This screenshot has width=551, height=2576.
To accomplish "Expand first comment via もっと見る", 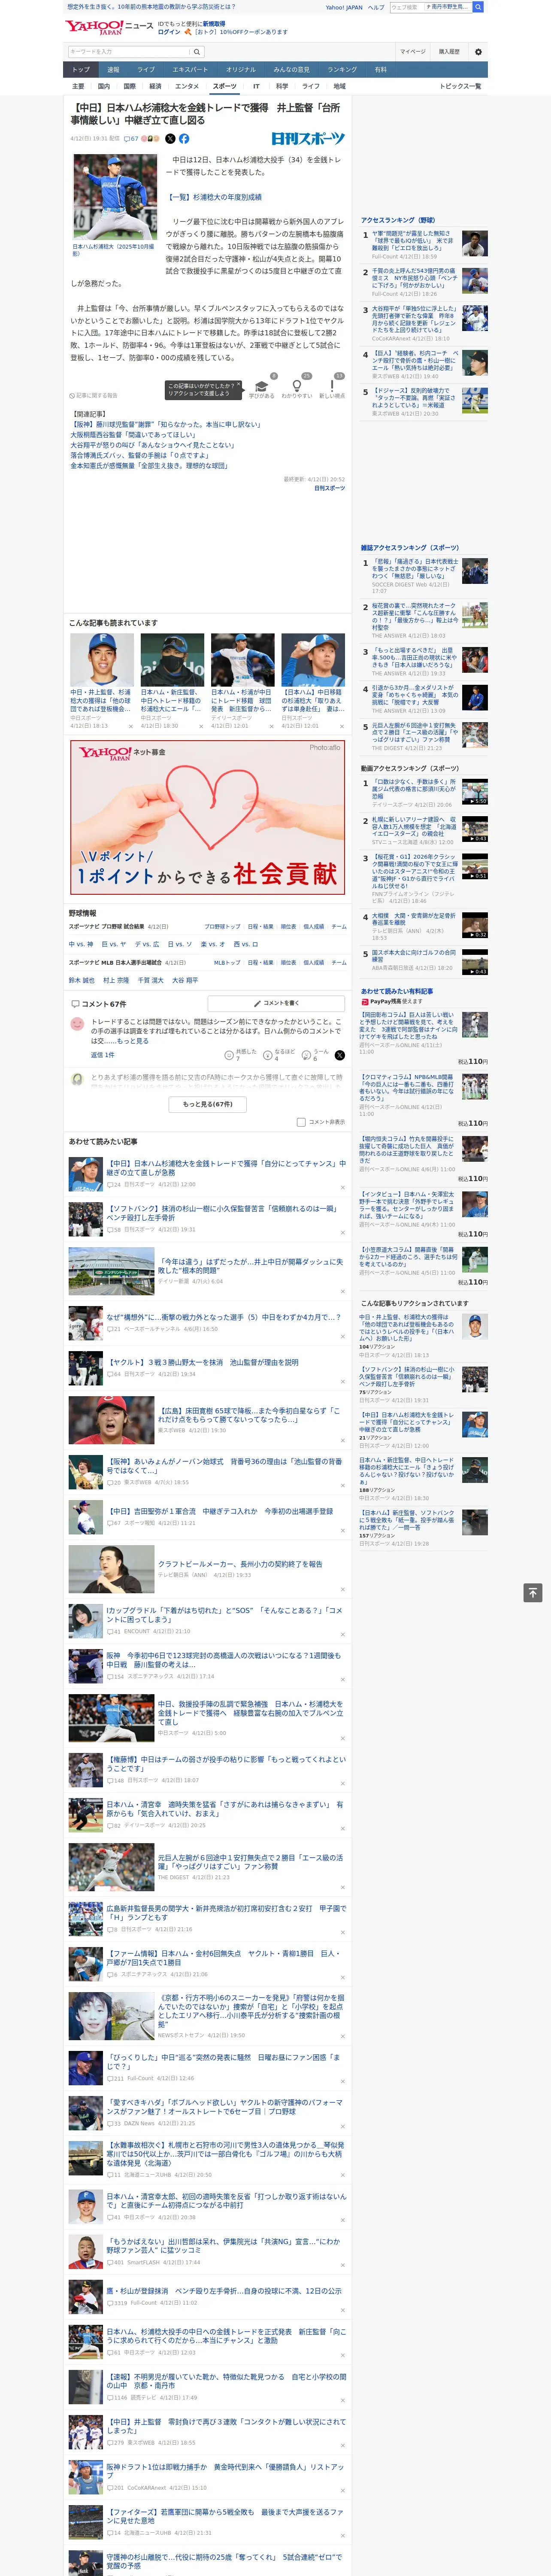I will [x=133, y=1041].
